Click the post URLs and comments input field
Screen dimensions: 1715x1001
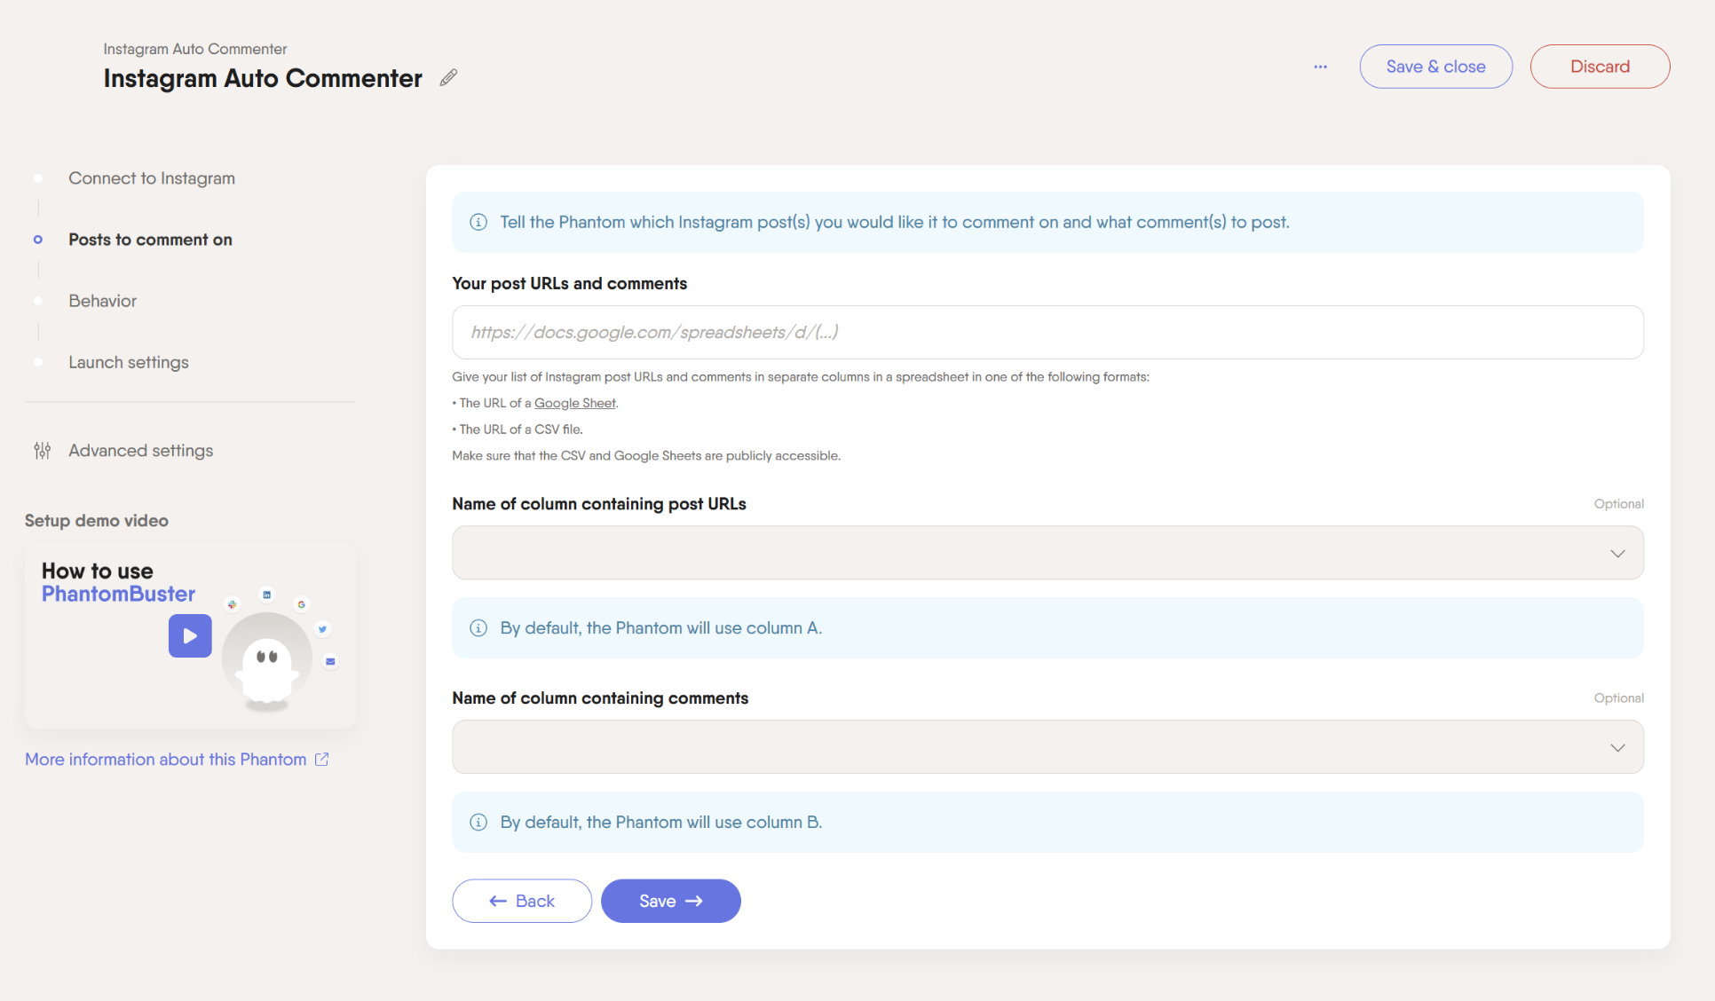[x=1047, y=333]
